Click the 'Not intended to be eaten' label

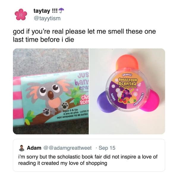(72, 116)
